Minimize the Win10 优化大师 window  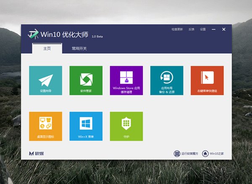(214, 30)
